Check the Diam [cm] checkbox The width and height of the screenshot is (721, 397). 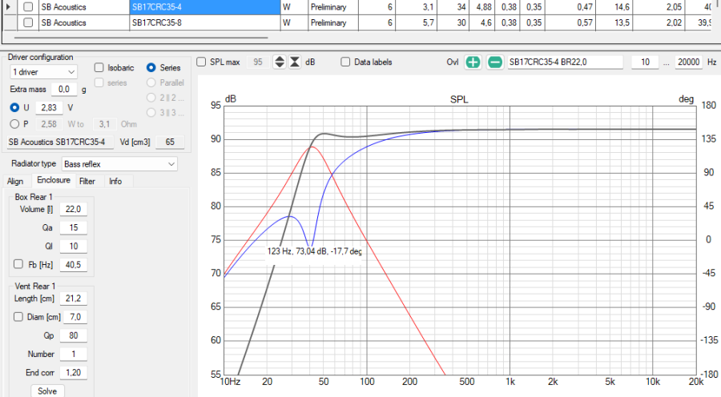18,317
